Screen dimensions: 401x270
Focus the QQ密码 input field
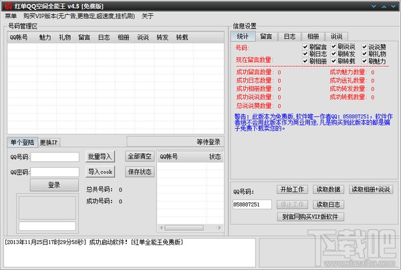click(x=55, y=172)
